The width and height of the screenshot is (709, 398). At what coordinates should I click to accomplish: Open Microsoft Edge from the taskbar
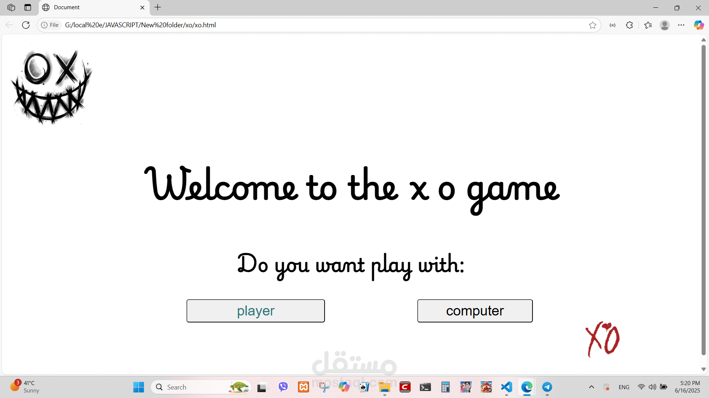pos(527,387)
